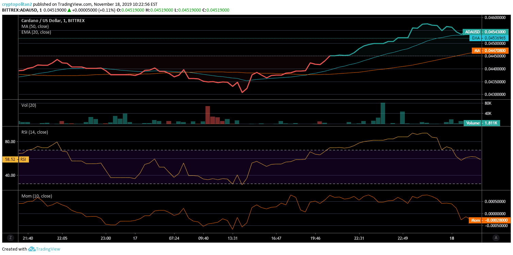Toggle auto scale with the A button
This screenshot has height=255, width=513.
pyautogui.click(x=497, y=237)
